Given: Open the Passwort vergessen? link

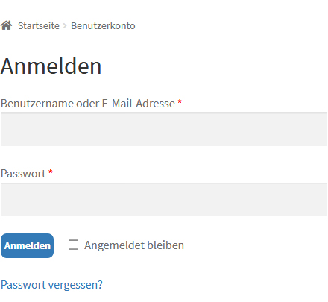Looking at the screenshot, I should [x=51, y=285].
